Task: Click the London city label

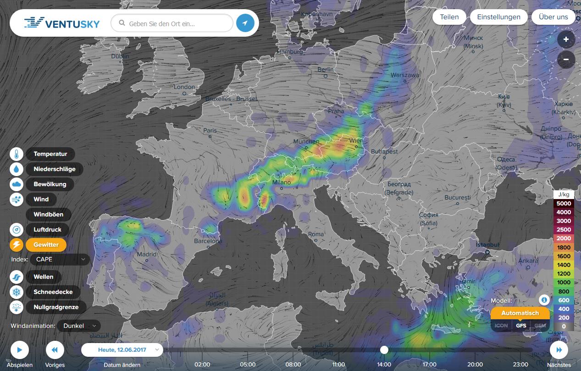Action: (x=184, y=87)
